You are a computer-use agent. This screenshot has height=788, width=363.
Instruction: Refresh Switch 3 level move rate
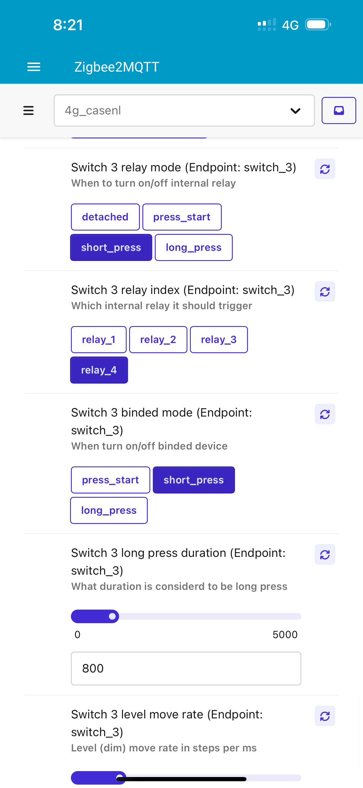pos(324,716)
